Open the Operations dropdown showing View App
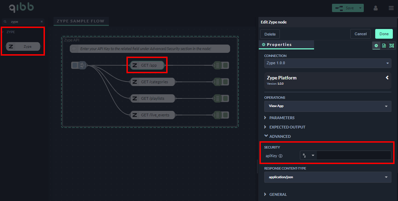 [328, 106]
